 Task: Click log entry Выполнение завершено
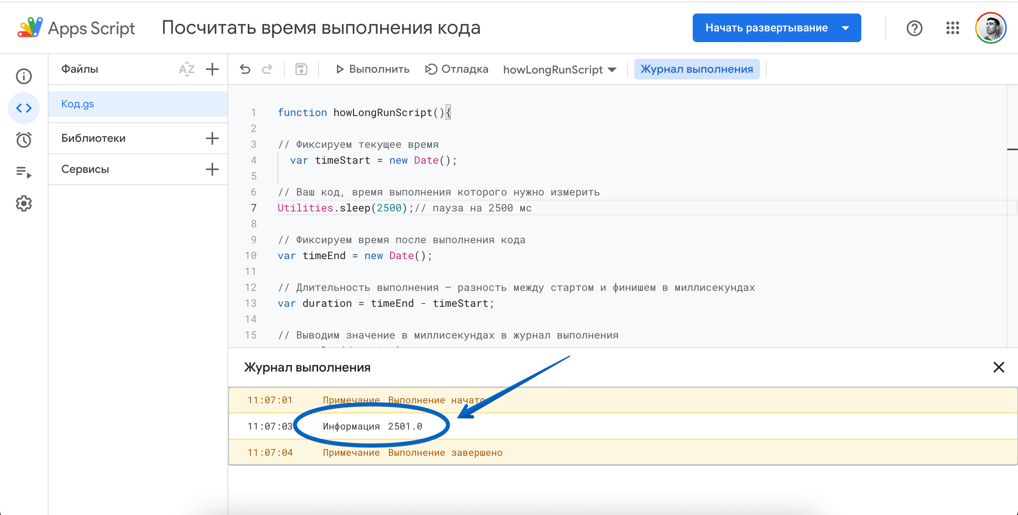623,453
